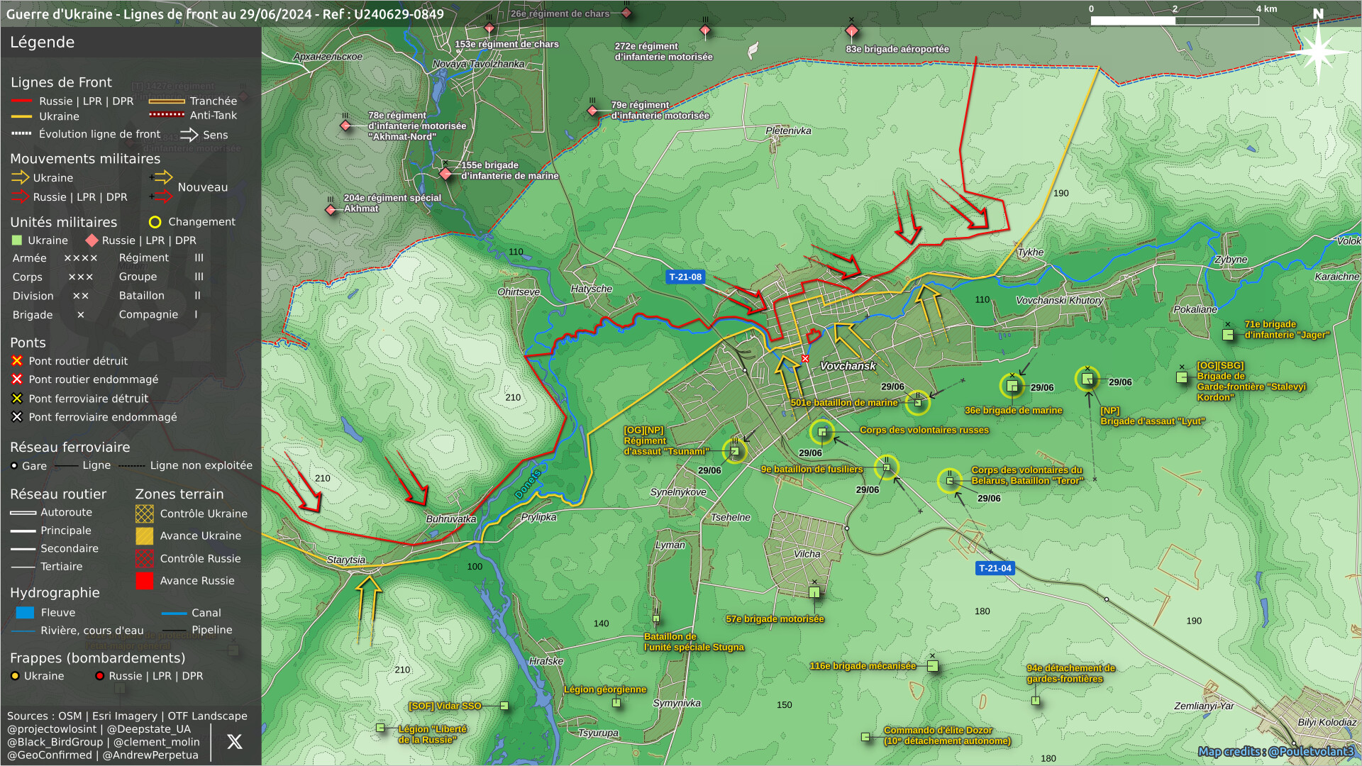Click the 36e brigade de marine circled marker

pyautogui.click(x=1012, y=386)
